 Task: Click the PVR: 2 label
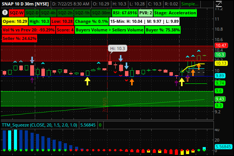(145, 13)
